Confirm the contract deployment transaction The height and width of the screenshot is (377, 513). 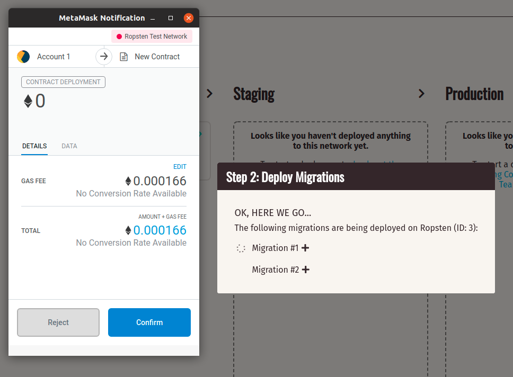coord(149,322)
